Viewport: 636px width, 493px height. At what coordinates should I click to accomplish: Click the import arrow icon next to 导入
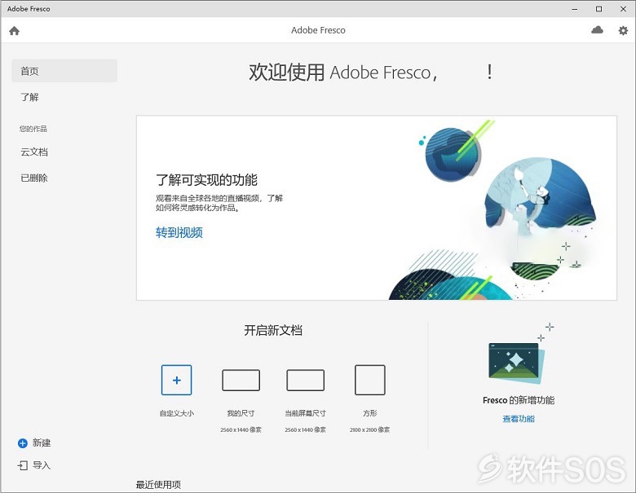(23, 465)
